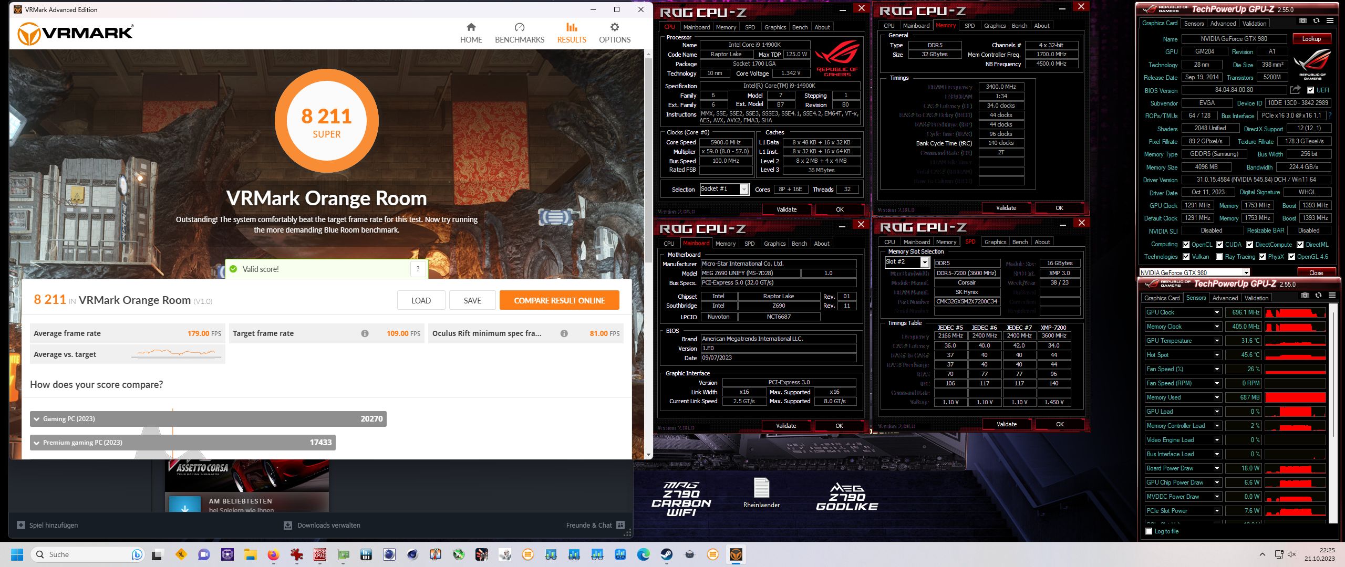Viewport: 1345px width, 567px height.
Task: Enable the Log to file checkbox
Action: coord(1149,531)
